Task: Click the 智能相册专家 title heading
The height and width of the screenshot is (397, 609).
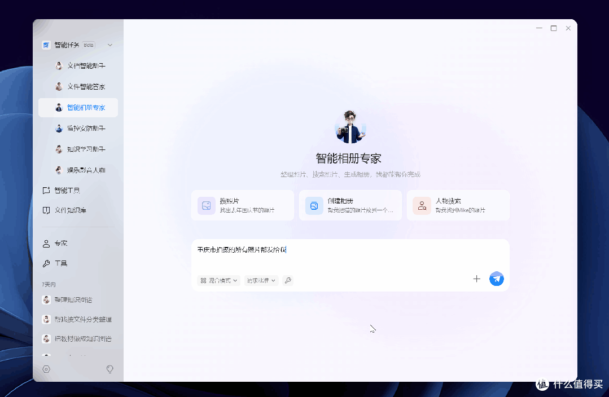Action: click(x=348, y=158)
